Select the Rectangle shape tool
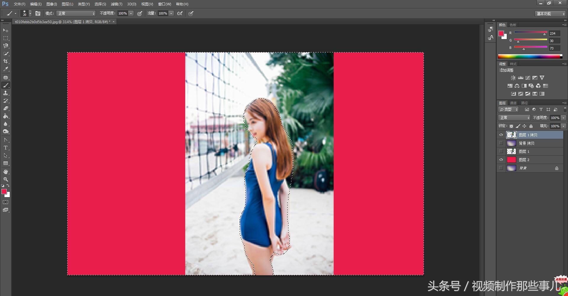The width and height of the screenshot is (568, 296). [x=6, y=163]
